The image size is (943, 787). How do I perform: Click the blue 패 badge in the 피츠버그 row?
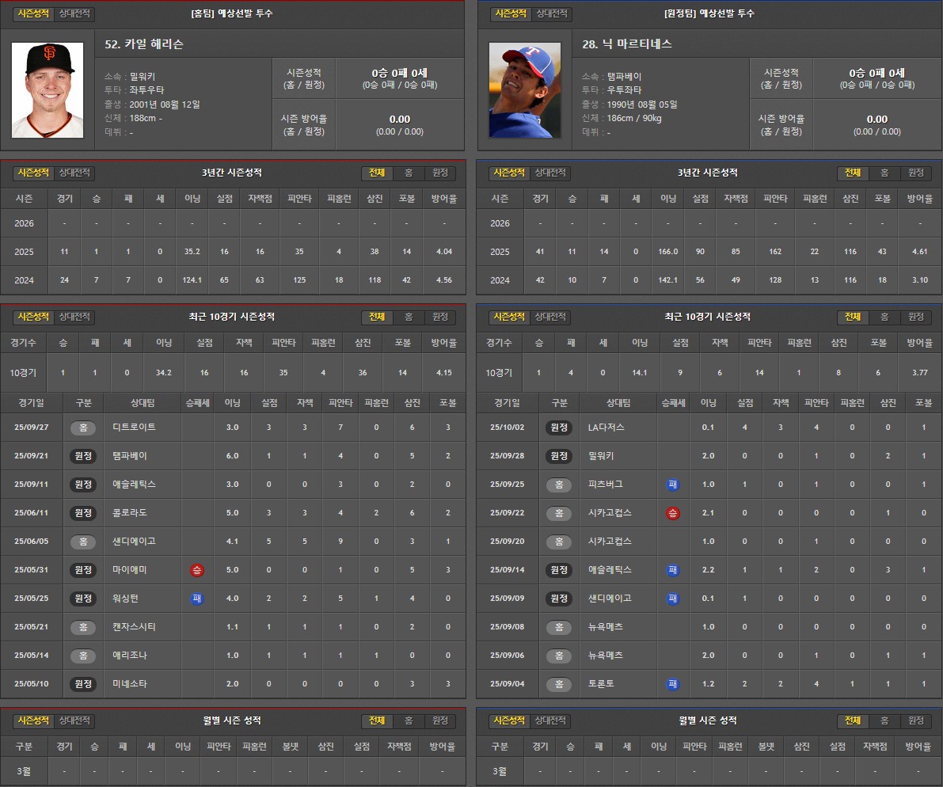[672, 484]
